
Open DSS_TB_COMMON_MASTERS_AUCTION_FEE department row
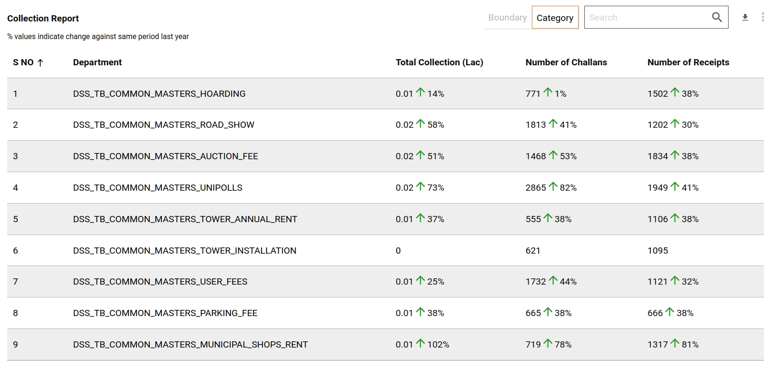point(165,156)
